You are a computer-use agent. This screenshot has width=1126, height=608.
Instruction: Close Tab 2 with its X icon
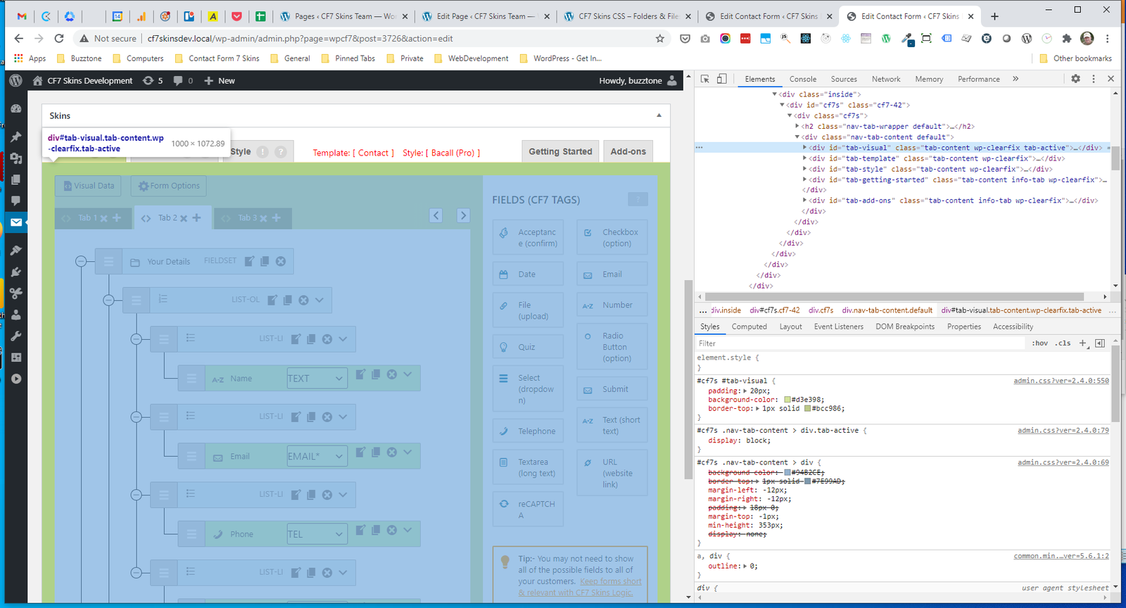(x=184, y=218)
